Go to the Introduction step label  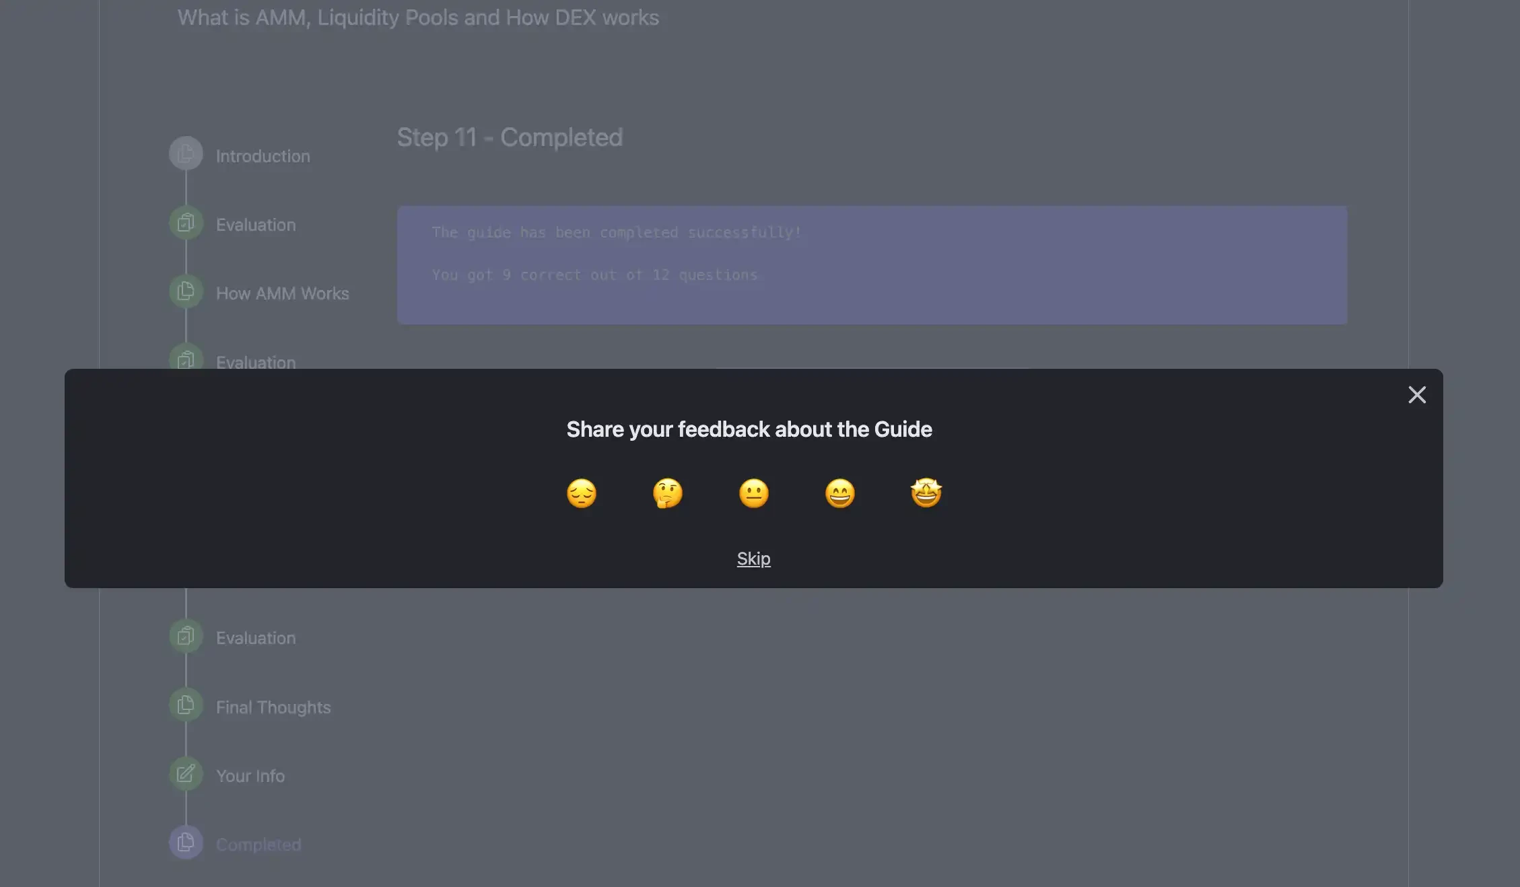coord(263,156)
